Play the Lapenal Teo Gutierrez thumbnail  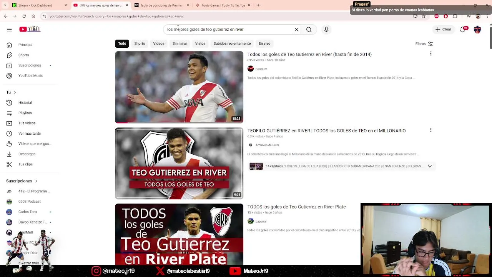(x=179, y=234)
